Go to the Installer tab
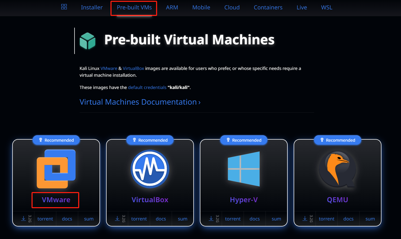Screen dimensions: 401x239 pos(92,8)
